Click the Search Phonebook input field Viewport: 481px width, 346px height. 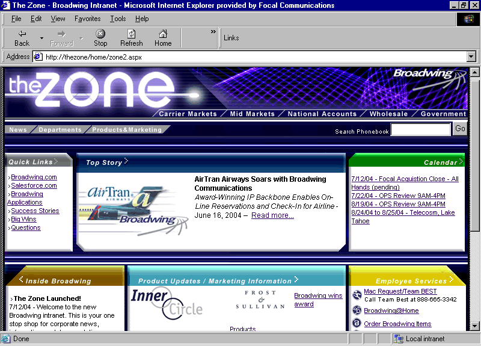click(420, 129)
